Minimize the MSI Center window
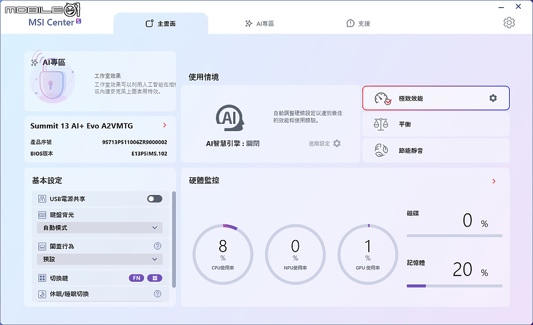The width and height of the screenshot is (533, 325). point(501,7)
